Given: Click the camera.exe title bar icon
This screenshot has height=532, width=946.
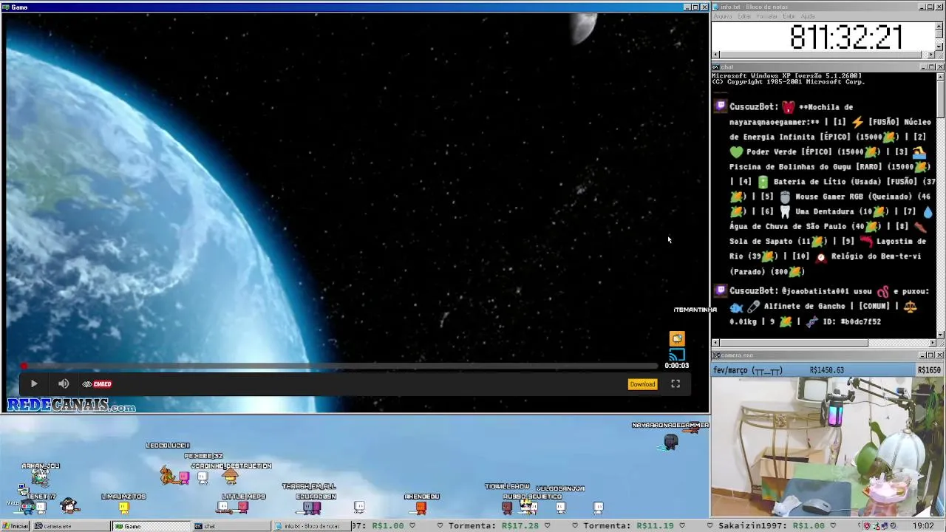Looking at the screenshot, I should click(x=715, y=355).
